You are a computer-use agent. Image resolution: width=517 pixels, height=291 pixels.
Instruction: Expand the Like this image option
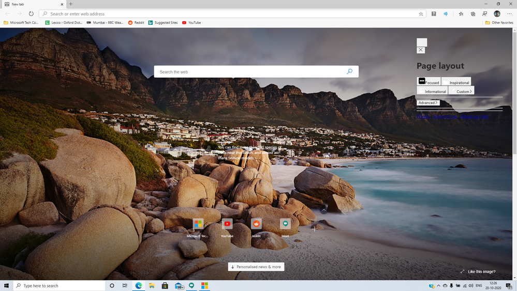[478, 271]
